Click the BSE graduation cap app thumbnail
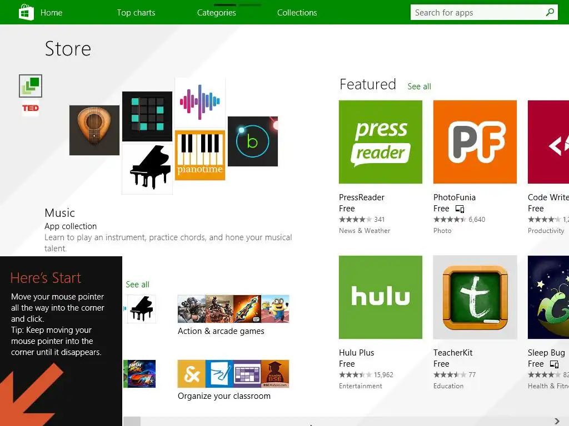Image resolution: width=569 pixels, height=426 pixels. tap(275, 374)
